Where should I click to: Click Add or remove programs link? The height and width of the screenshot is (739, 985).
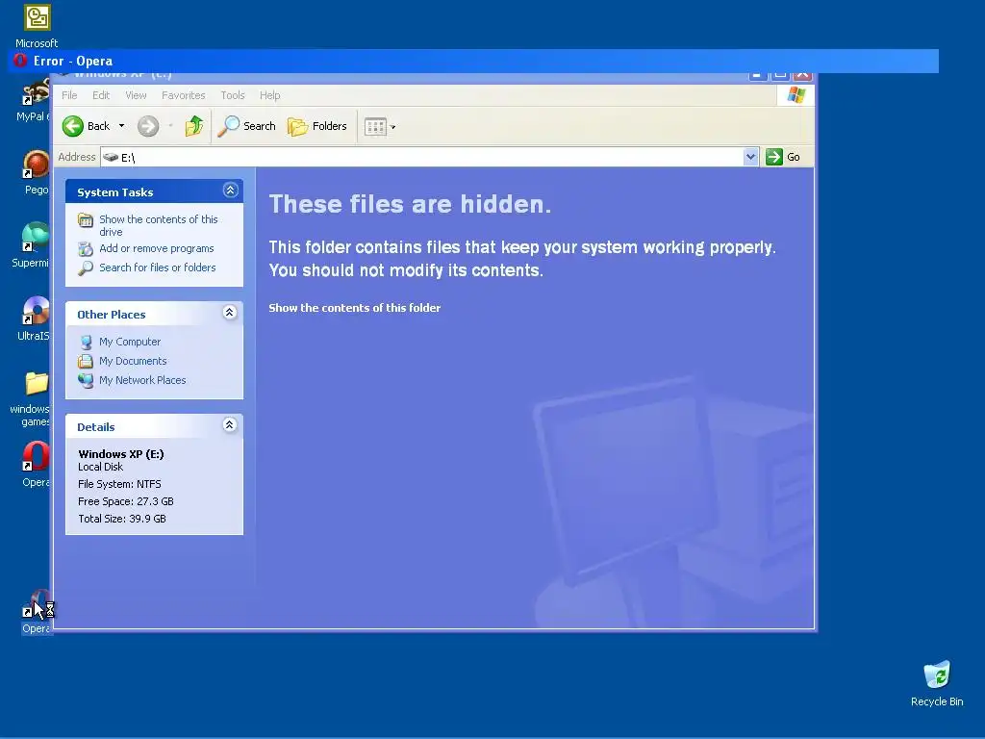tap(157, 249)
